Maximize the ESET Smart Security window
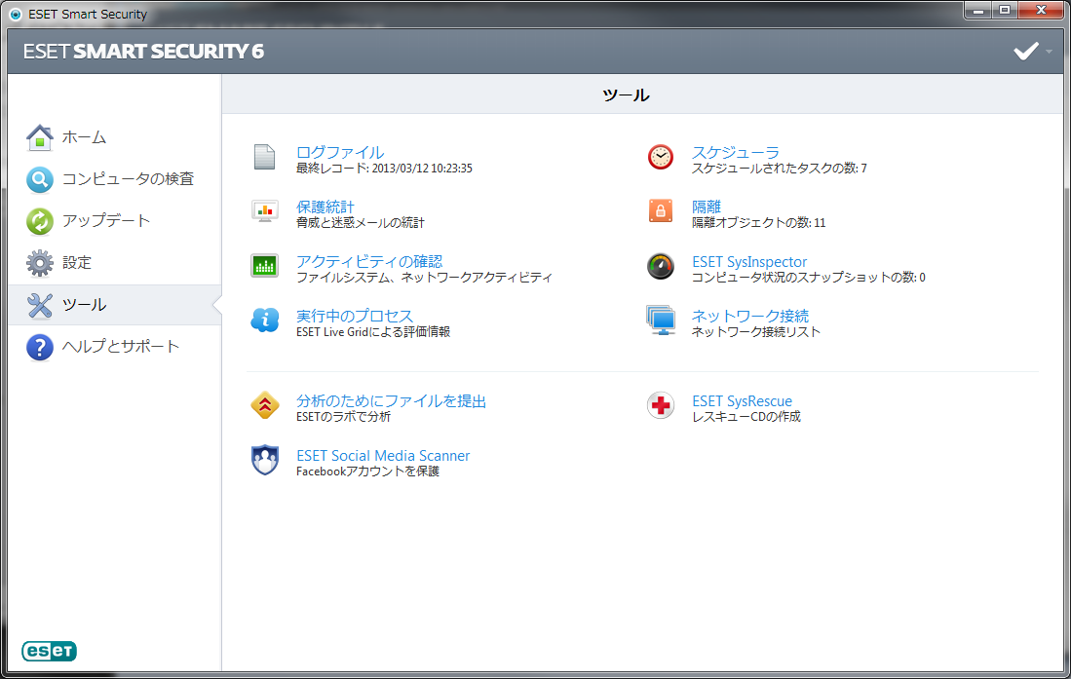Image resolution: width=1071 pixels, height=679 pixels. (1005, 11)
